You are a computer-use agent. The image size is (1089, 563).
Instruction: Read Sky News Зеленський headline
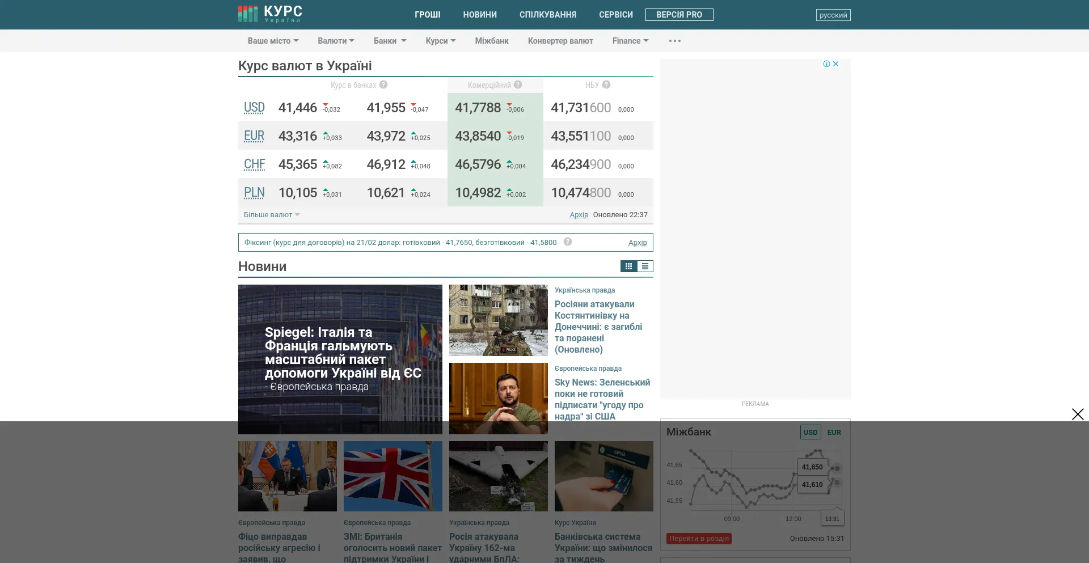pos(602,399)
